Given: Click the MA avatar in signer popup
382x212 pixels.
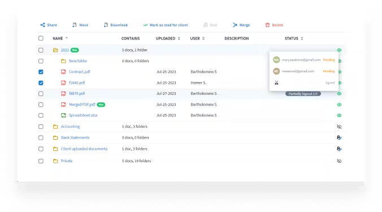Looking at the screenshot, I should tap(276, 60).
